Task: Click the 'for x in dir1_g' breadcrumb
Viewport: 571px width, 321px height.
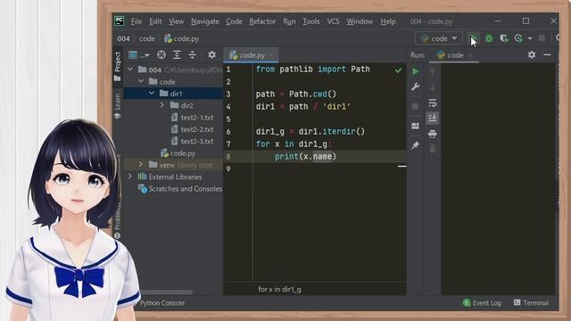Action: click(x=279, y=289)
